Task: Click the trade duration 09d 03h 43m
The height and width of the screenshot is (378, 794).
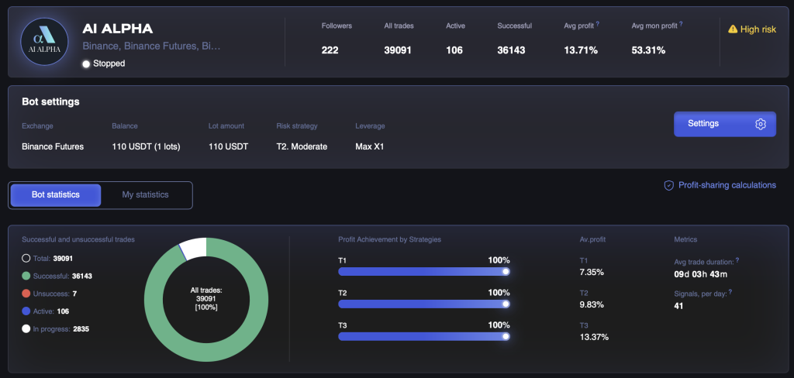Action: click(701, 274)
